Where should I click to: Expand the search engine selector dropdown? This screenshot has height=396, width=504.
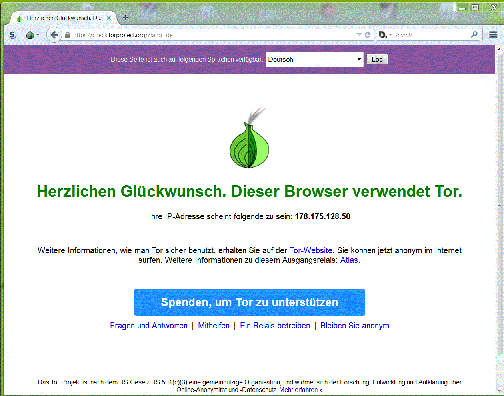point(385,35)
